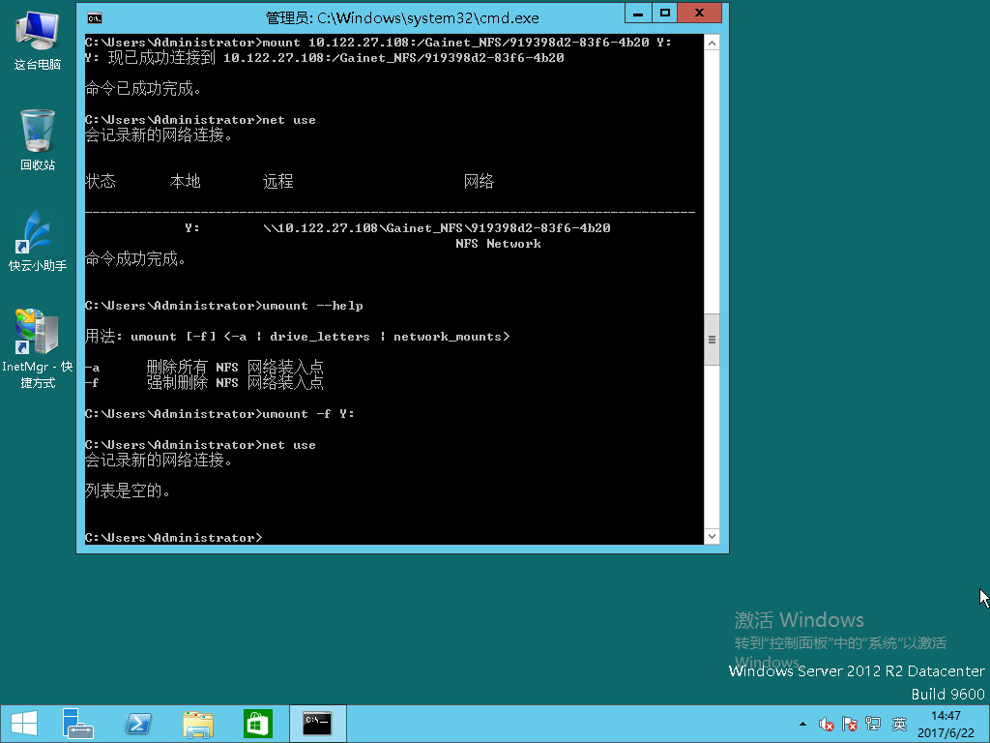
Task: Launch PowerShell from the taskbar
Action: coord(138,724)
